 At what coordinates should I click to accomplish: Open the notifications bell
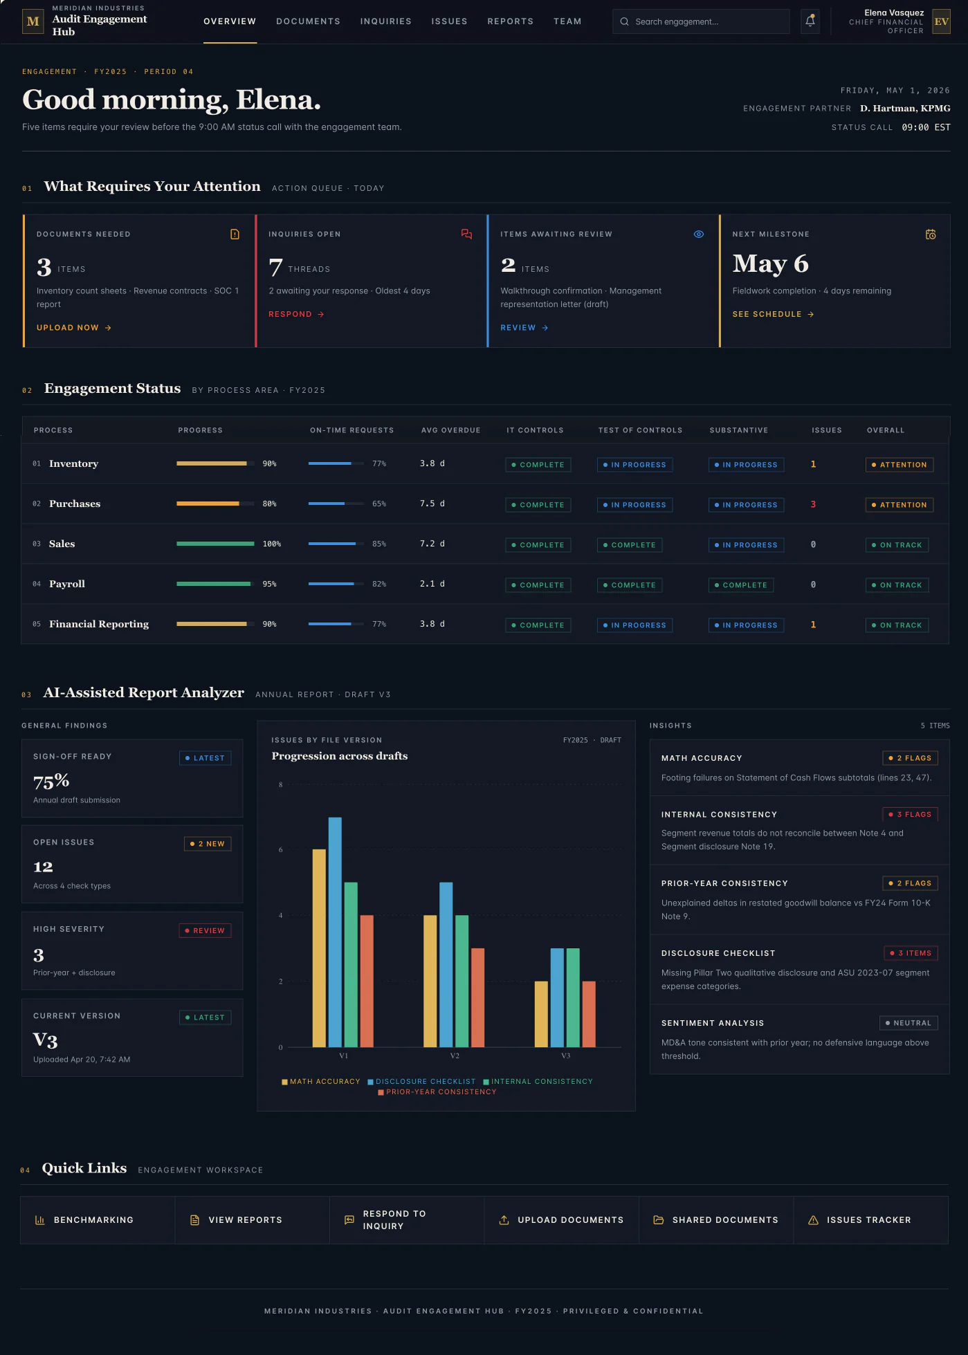click(810, 21)
